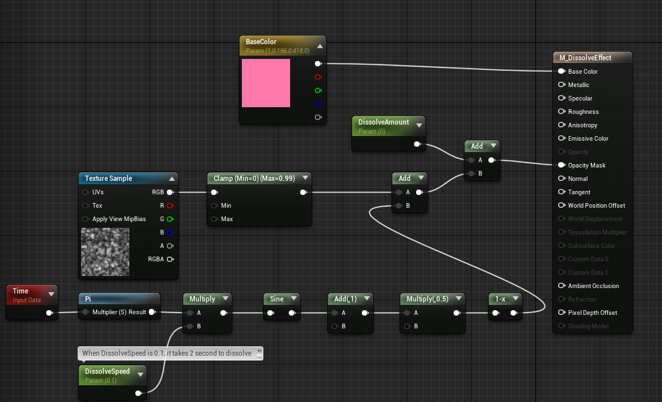Click the Ambient Occlusion input pin
The height and width of the screenshot is (402, 662).
561,286
